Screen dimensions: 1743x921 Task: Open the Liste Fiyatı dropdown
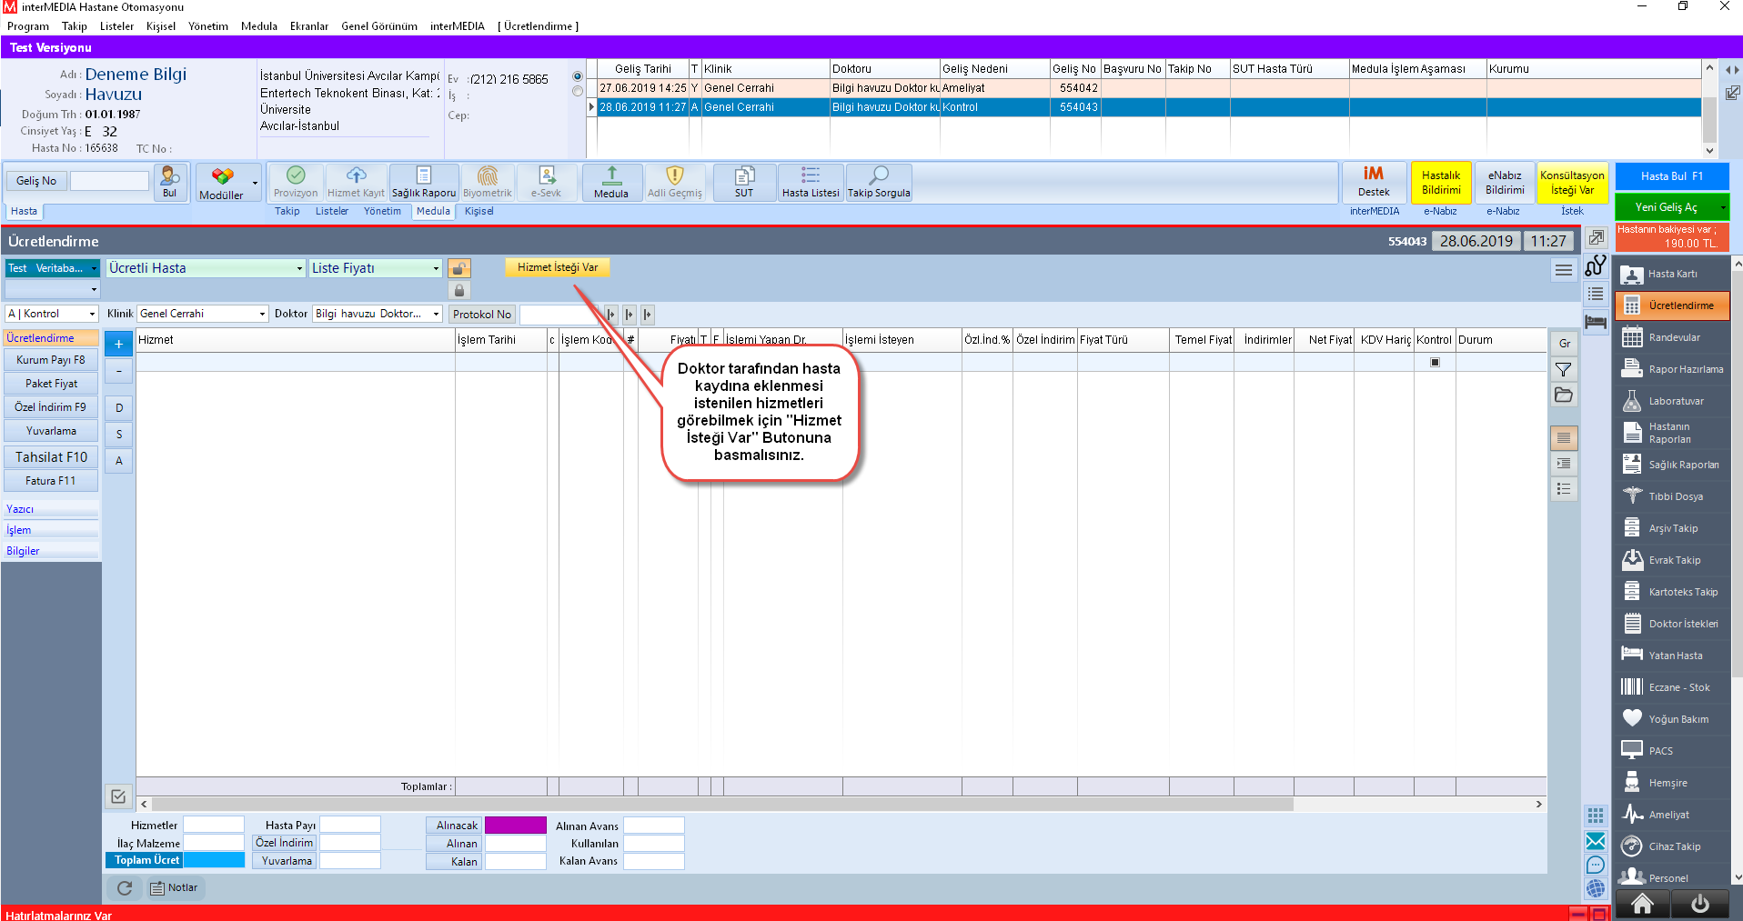[x=436, y=268]
